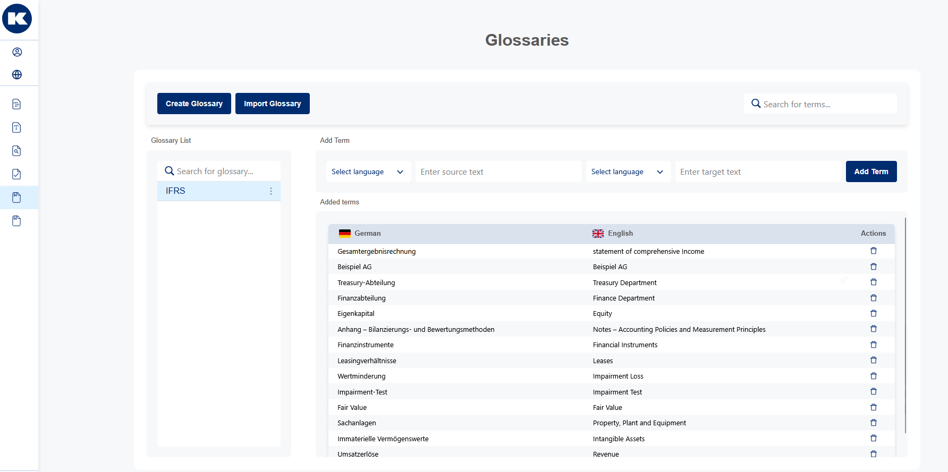Image resolution: width=948 pixels, height=472 pixels.
Task: Open the user profile icon in sidebar
Action: point(17,52)
